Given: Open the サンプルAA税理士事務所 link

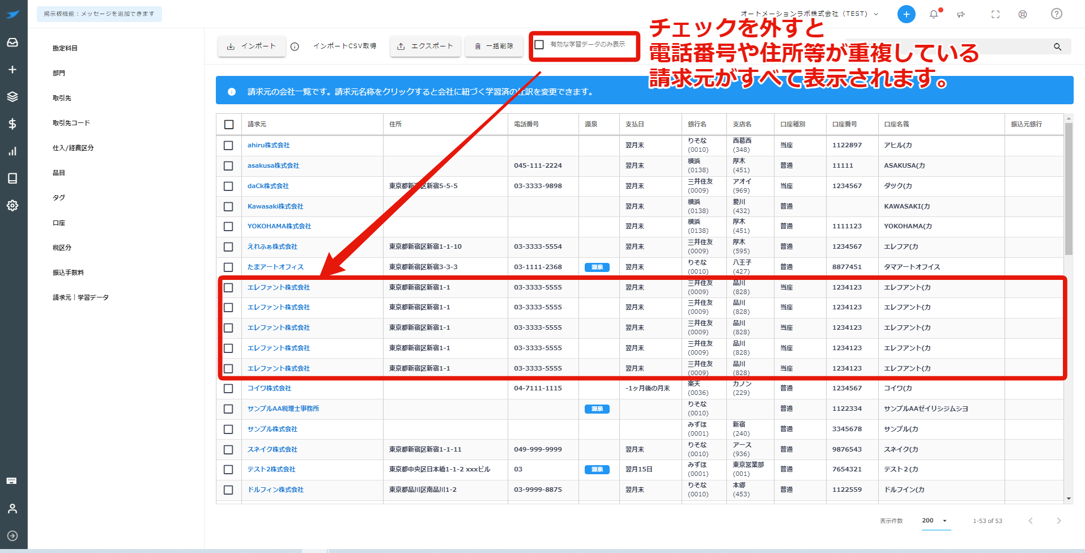Looking at the screenshot, I should (283, 409).
